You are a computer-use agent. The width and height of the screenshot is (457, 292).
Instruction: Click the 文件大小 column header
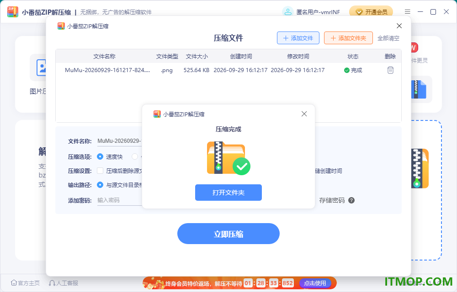point(197,57)
